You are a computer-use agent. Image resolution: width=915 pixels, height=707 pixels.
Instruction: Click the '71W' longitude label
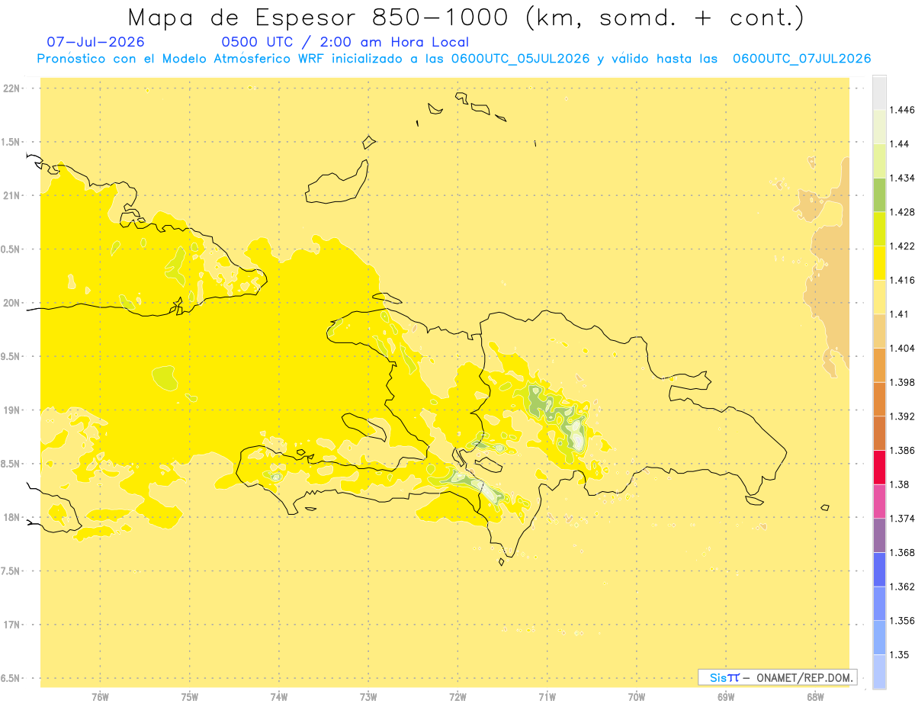547,697
